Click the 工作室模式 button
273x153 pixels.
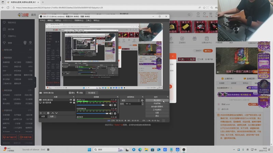pos(157,110)
